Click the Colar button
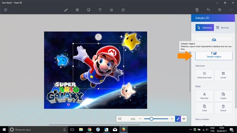The height and width of the screenshot is (133, 237). 204,108
